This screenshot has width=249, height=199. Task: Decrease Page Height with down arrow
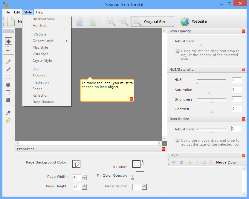tap(85, 188)
